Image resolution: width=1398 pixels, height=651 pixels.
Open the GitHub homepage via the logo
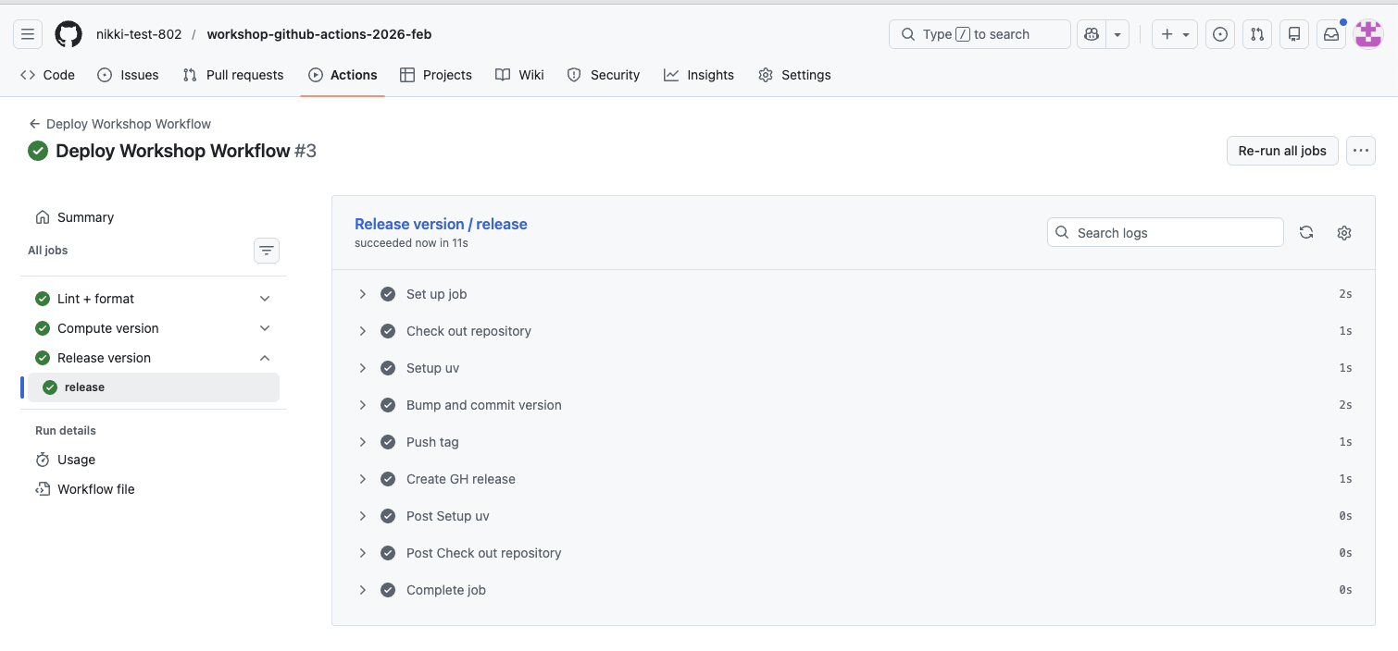tap(69, 34)
